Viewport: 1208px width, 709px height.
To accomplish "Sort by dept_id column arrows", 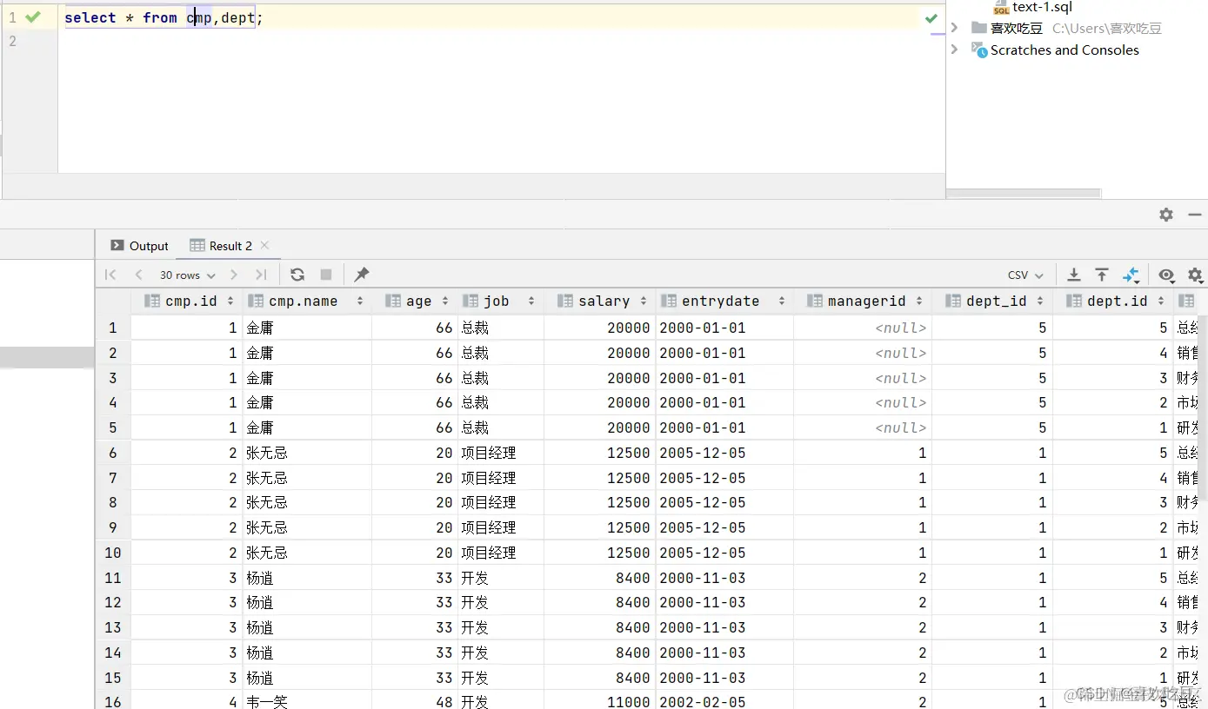I will pos(1040,301).
